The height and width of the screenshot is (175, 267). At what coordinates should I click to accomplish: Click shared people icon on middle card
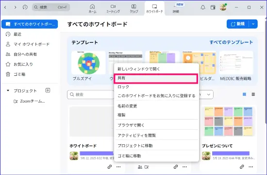pos(140,167)
